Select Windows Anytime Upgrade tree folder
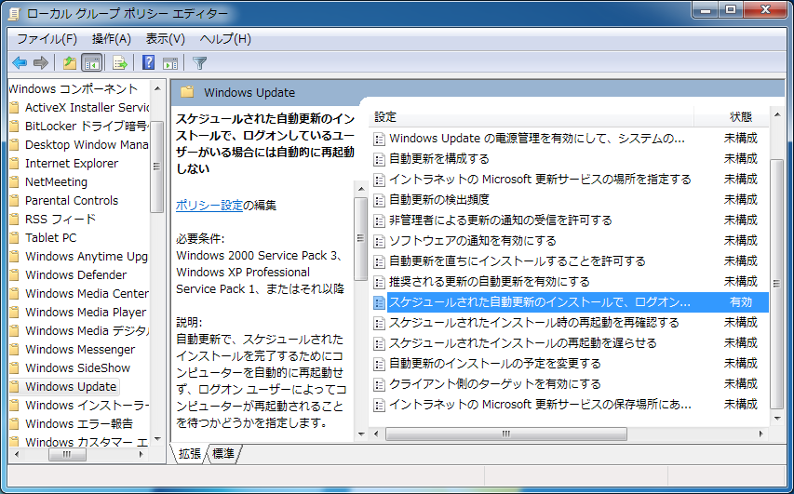794x494 pixels. point(87,257)
